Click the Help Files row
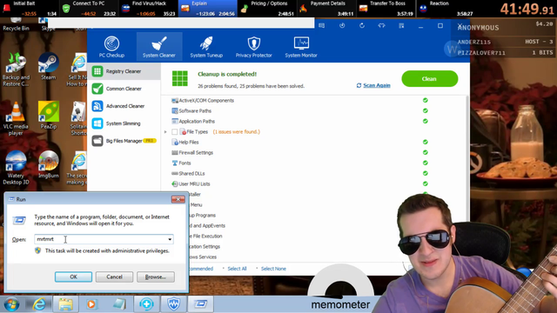 (x=314, y=143)
